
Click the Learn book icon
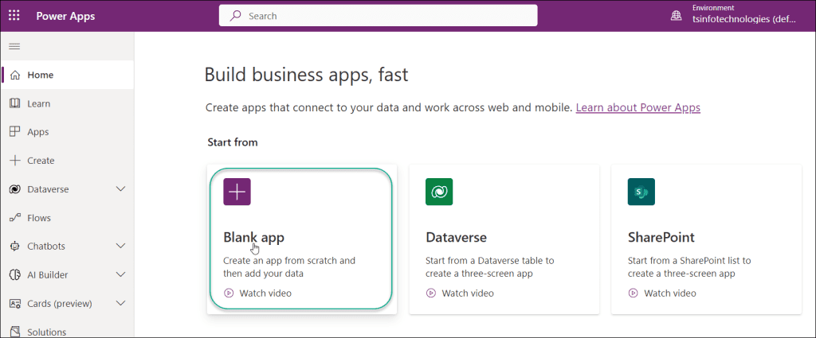click(x=15, y=103)
